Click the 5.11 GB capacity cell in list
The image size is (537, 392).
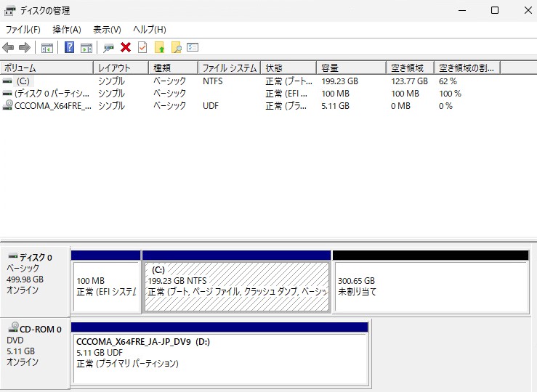[x=335, y=106]
